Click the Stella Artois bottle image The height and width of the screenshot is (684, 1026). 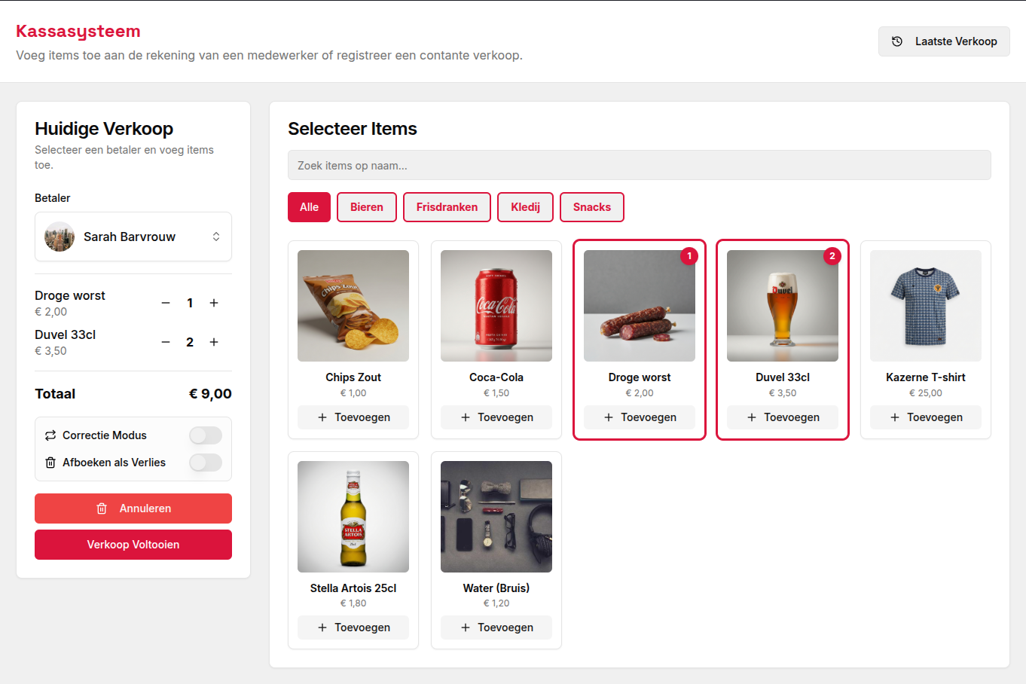pos(353,517)
